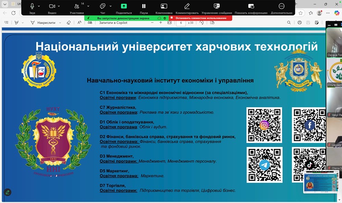The image size is (342, 203).
Task: Open the Дополнительно more options menu
Action: (281, 6)
